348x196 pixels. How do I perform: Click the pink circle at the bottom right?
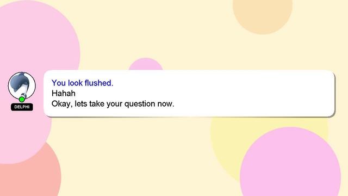point(290,164)
